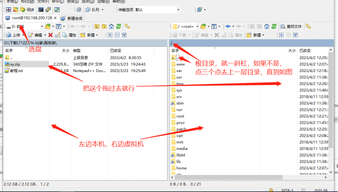Click the local open directory icon
The height and width of the screenshot is (192, 338).
point(48,27)
